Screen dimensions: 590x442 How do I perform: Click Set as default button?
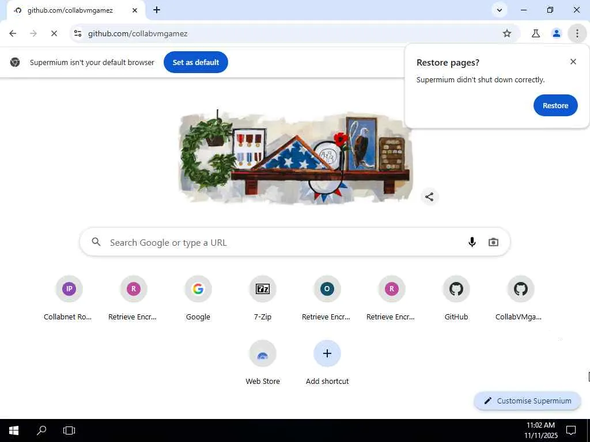tap(196, 62)
